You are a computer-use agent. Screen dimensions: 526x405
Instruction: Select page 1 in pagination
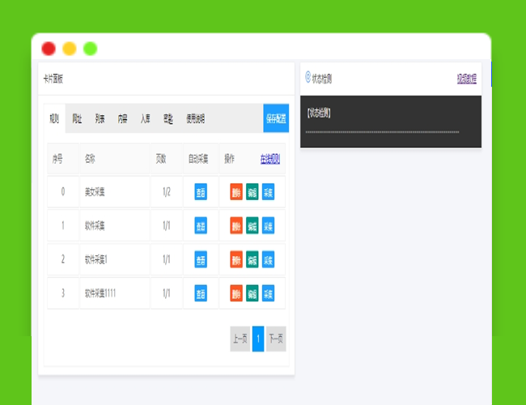258,339
